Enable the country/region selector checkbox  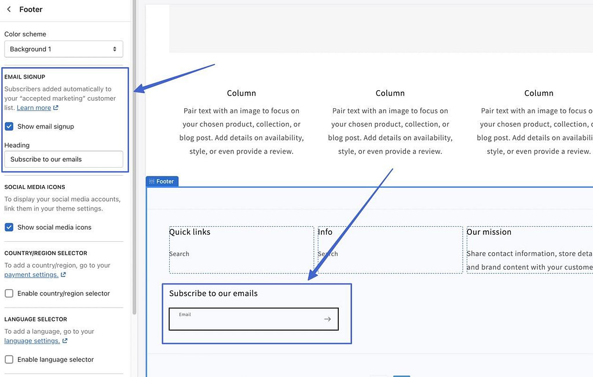pos(9,293)
